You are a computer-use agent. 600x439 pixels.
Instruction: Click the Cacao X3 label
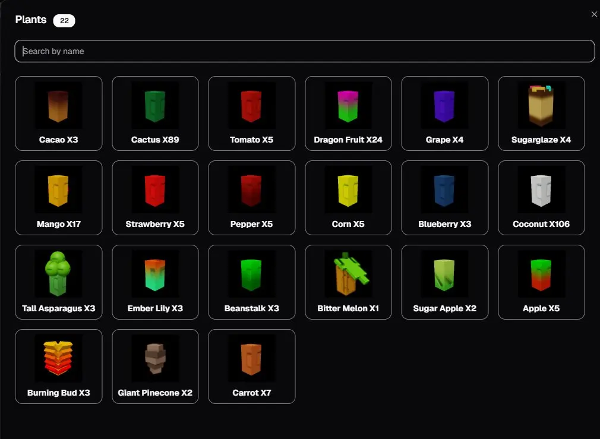[59, 140]
